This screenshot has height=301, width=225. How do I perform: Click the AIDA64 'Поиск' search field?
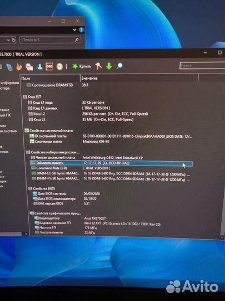coord(202,65)
